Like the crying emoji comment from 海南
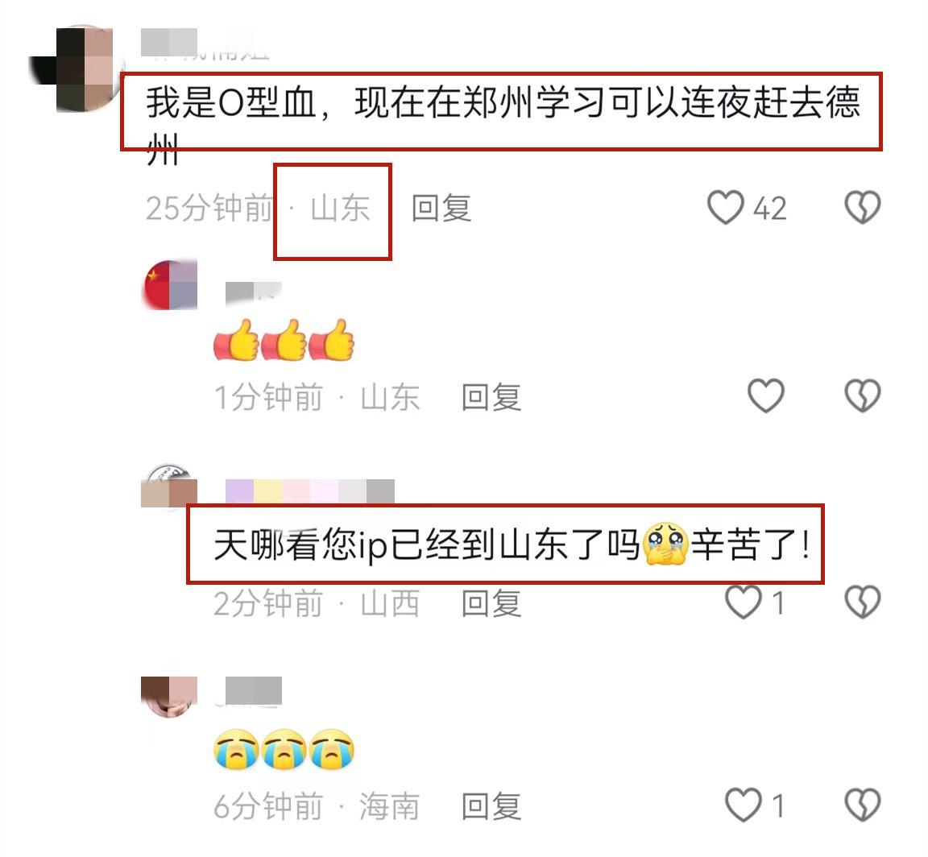The width and height of the screenshot is (928, 857). pos(744,805)
